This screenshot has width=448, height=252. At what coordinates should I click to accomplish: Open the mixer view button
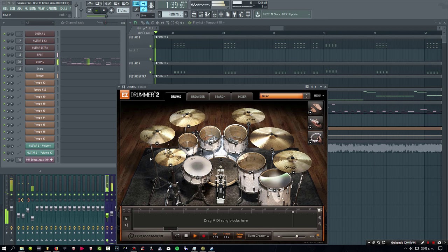point(221,14)
